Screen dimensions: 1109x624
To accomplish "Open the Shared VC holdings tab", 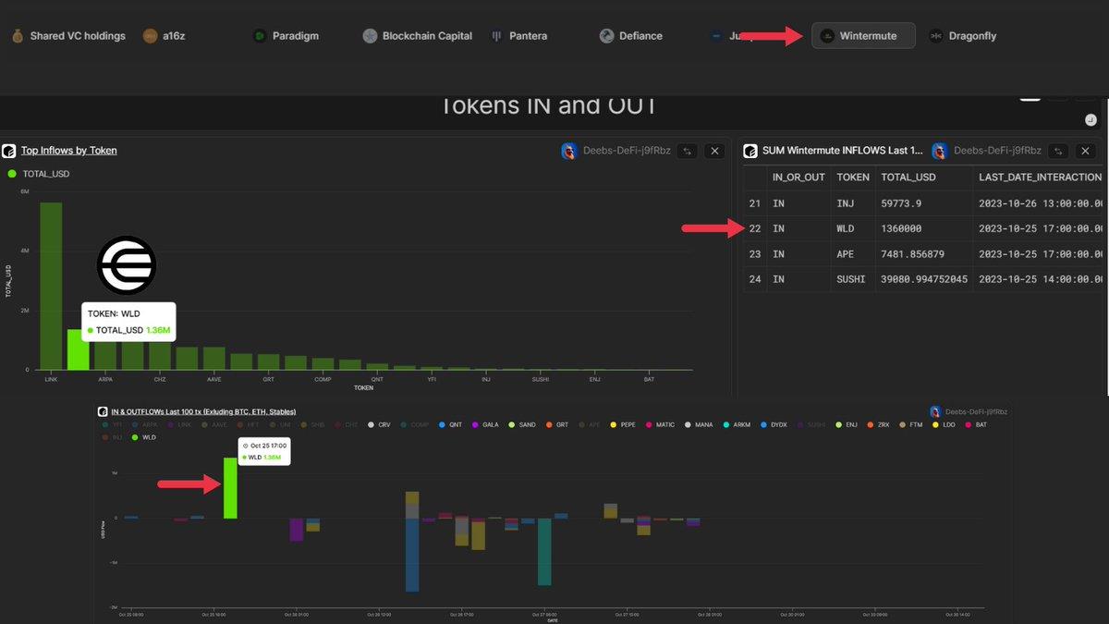I will point(68,36).
